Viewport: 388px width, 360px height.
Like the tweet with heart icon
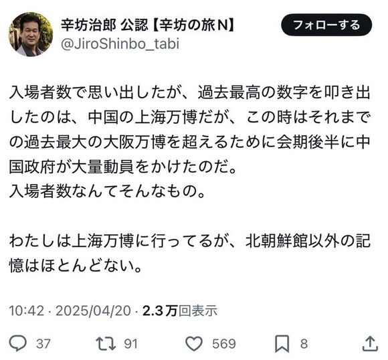pos(194,343)
